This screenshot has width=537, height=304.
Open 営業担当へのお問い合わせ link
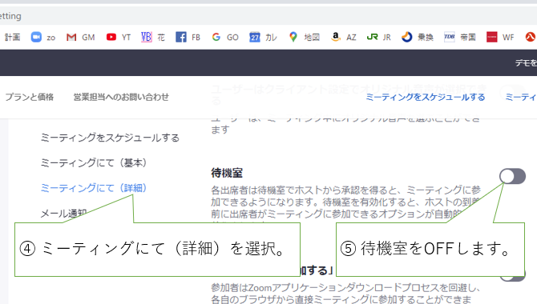click(121, 97)
